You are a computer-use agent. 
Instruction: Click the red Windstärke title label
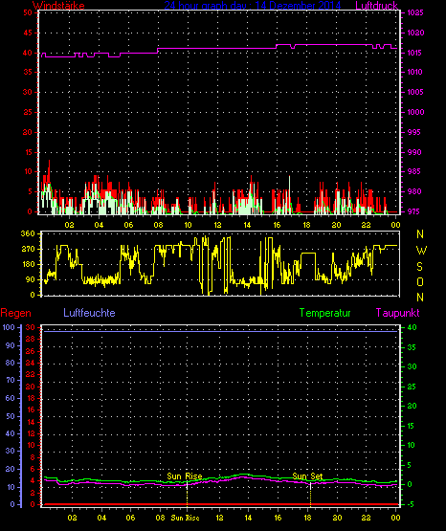[x=58, y=6]
